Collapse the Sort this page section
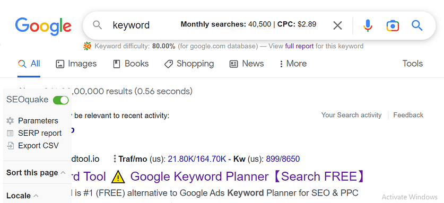Screen dimensions: 444x203 [63, 173]
